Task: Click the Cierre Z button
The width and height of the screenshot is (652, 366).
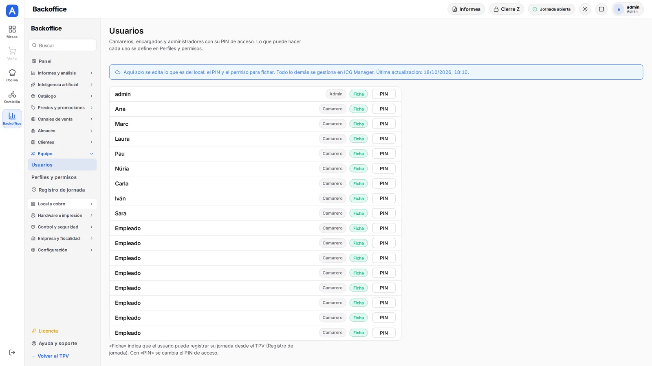Action: (507, 9)
